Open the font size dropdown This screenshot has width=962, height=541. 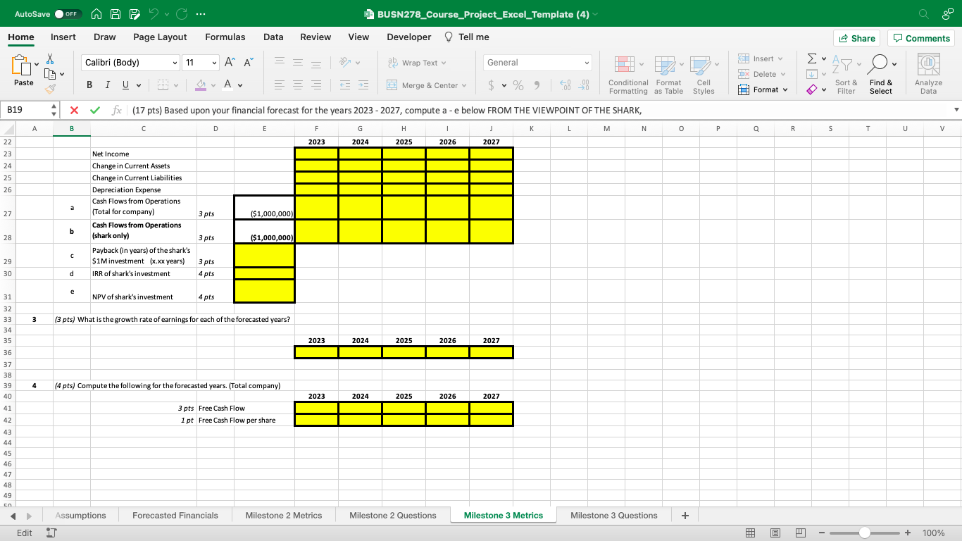point(215,62)
